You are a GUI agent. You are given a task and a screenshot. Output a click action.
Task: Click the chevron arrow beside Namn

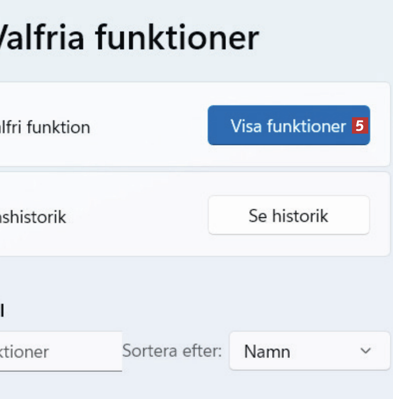(366, 351)
